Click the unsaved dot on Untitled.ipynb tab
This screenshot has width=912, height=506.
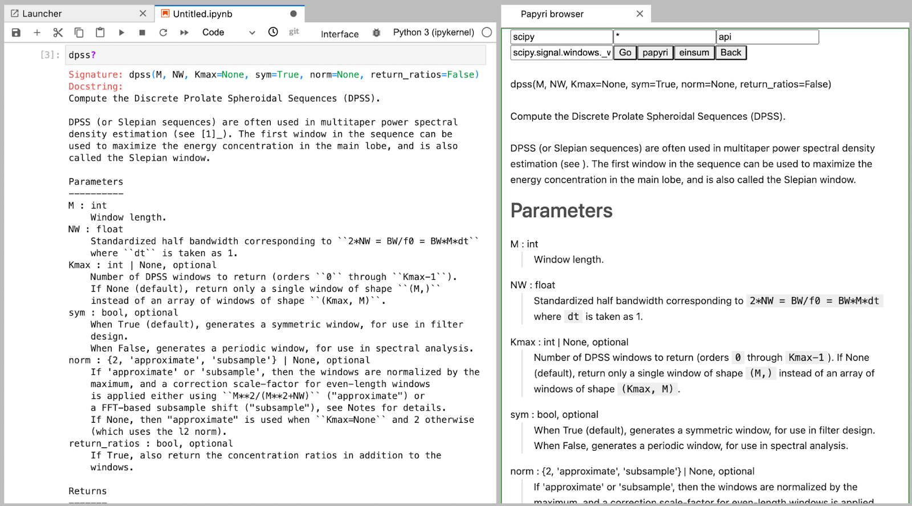(294, 14)
